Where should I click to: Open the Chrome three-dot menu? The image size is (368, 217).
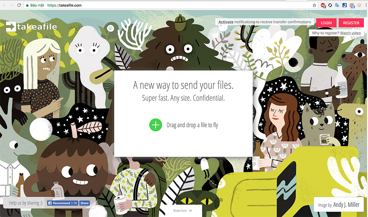[x=366, y=5]
